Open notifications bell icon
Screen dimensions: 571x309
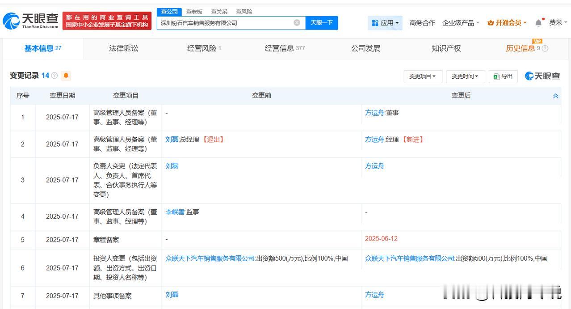point(539,23)
